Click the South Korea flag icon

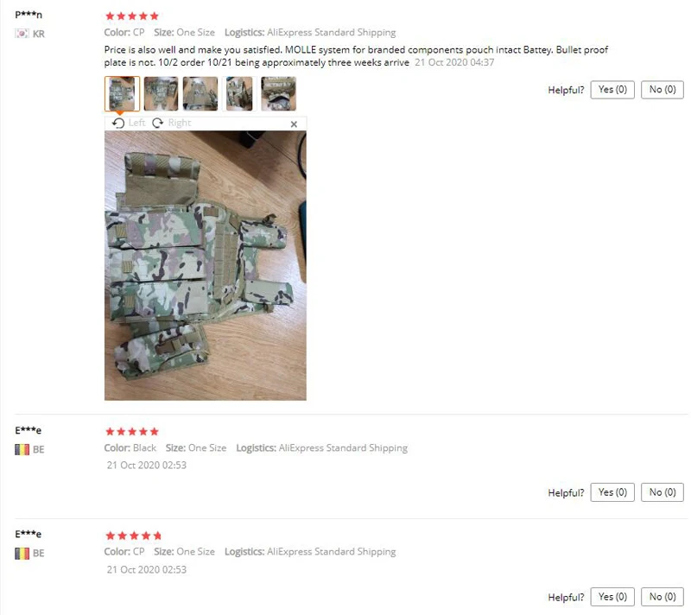point(22,34)
